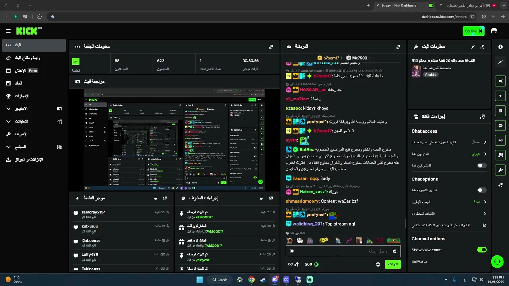Screen dimensions: 509x286
Task: Open chat settings gear icon
Action: click(x=378, y=264)
